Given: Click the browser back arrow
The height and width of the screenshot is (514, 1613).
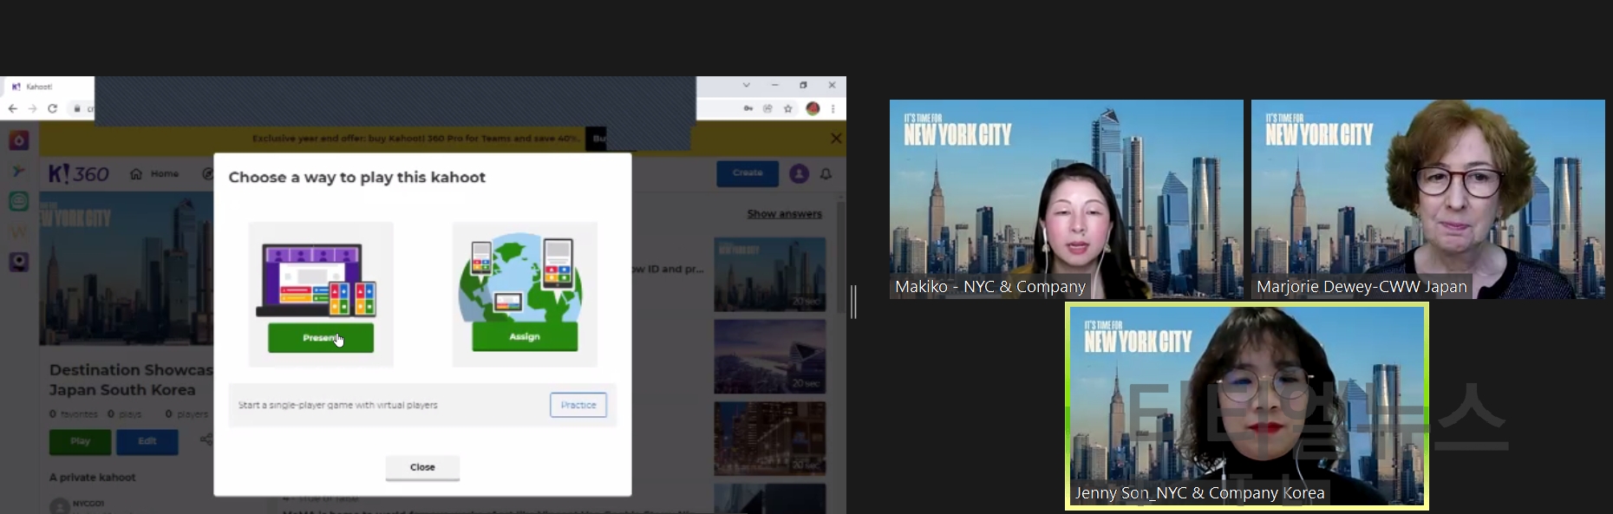Looking at the screenshot, I should (x=12, y=108).
